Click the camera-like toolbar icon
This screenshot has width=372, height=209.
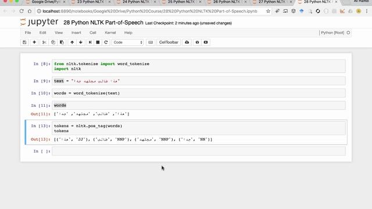(x=197, y=42)
